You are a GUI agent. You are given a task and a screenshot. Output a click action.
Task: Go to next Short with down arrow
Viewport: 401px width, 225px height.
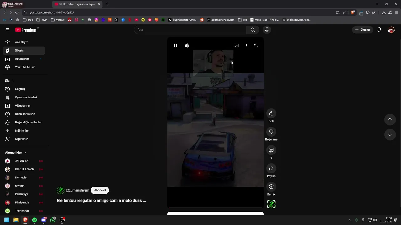click(390, 135)
